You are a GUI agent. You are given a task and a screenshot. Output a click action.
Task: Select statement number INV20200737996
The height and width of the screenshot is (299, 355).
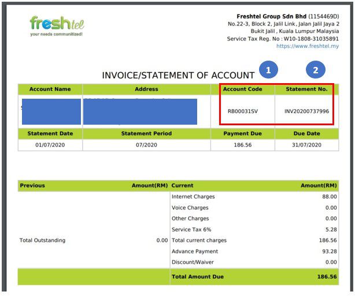point(306,111)
